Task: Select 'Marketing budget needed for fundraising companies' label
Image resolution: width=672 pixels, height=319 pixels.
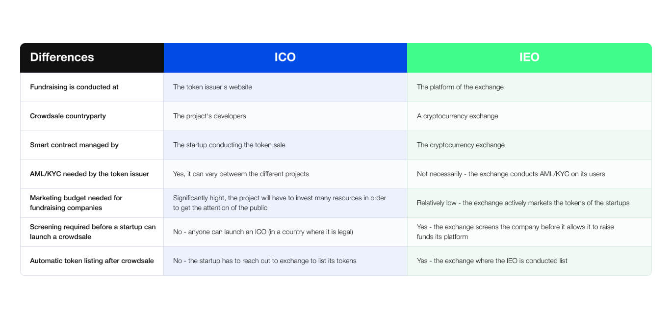Action: click(x=76, y=203)
